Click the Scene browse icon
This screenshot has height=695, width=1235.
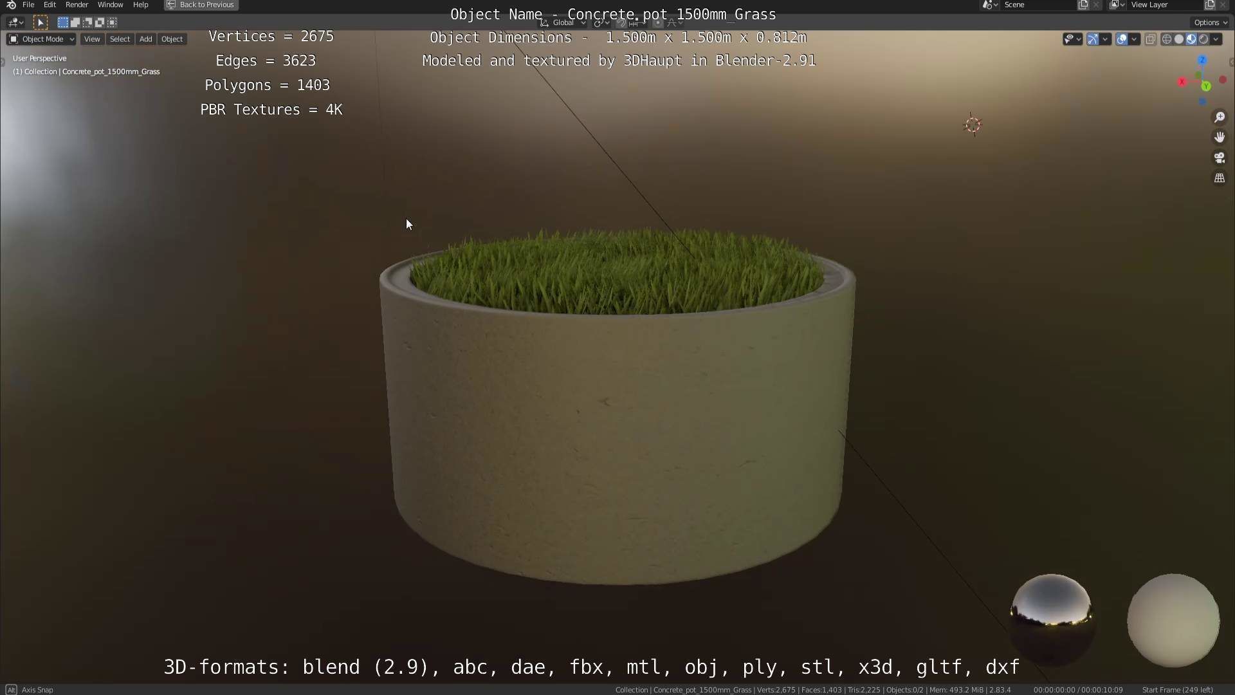tap(990, 5)
